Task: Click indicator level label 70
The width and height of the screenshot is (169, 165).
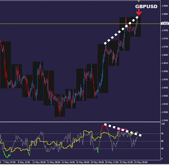Action: tap(162, 134)
